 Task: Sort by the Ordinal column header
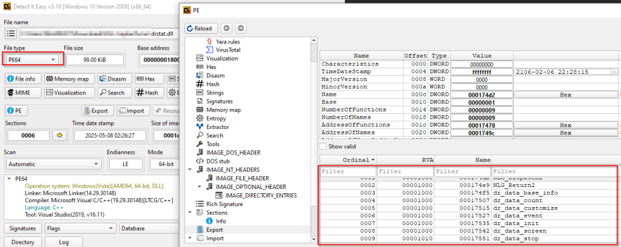click(347, 160)
